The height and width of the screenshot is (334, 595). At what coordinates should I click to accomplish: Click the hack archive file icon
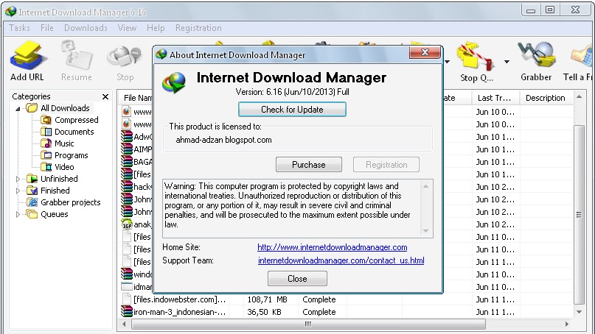point(126,187)
